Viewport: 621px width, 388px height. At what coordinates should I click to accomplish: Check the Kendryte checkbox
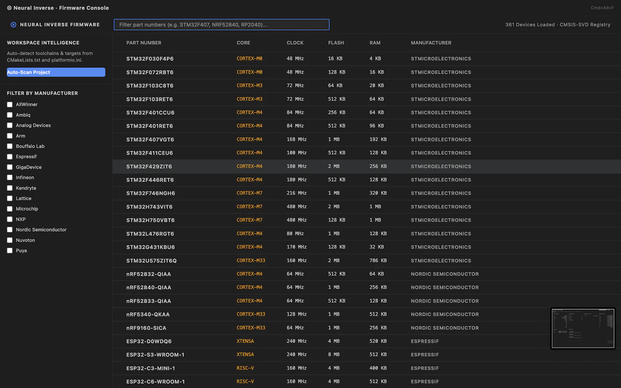coord(10,188)
